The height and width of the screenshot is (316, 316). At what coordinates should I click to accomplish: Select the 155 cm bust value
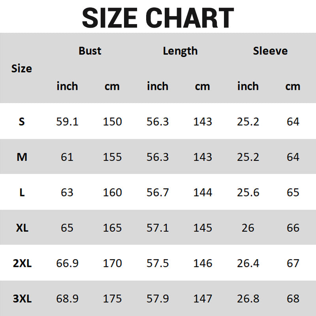tap(112, 157)
